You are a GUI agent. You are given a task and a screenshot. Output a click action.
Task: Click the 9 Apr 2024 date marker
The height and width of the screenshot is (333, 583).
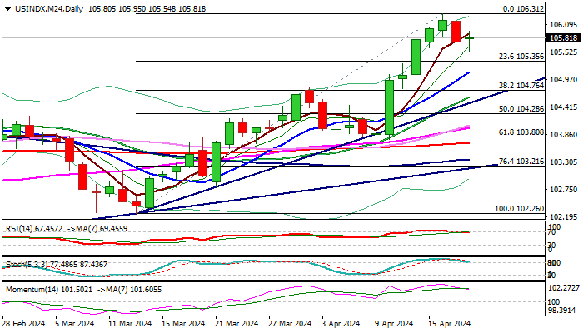[x=393, y=323]
